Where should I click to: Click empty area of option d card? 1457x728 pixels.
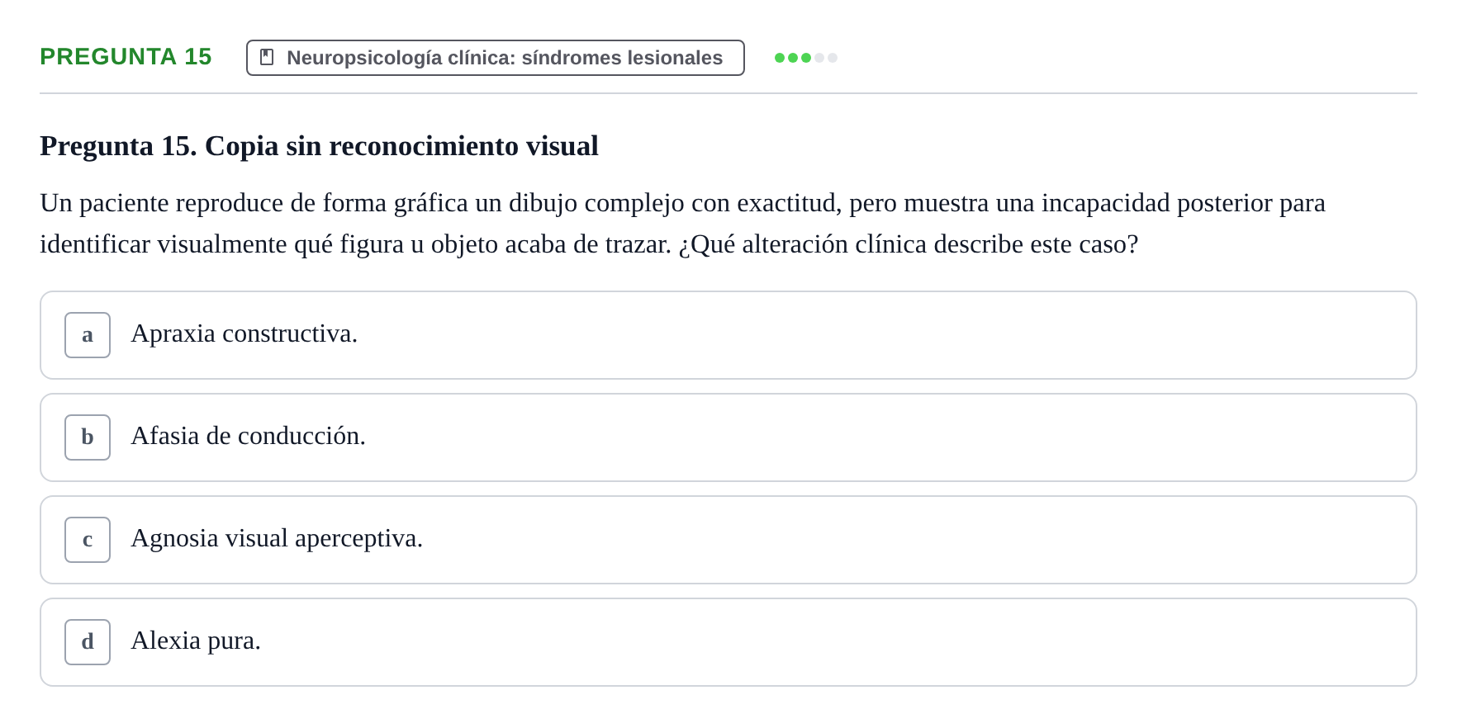point(826,642)
